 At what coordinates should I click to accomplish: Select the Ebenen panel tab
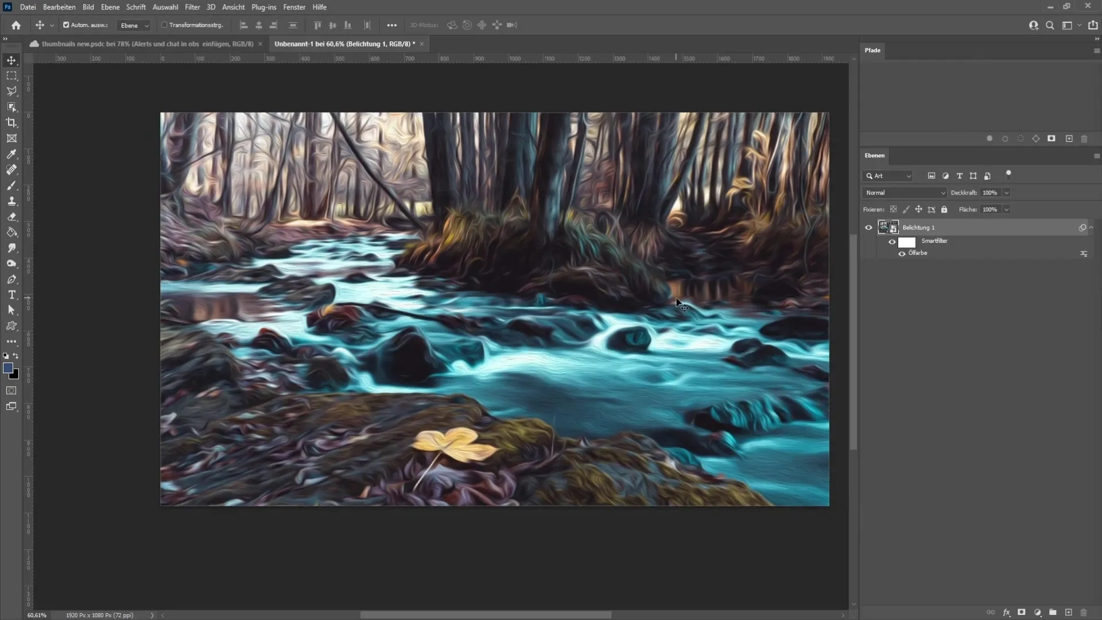click(875, 156)
